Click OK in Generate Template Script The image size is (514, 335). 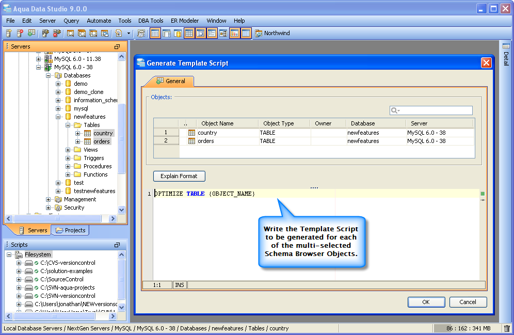426,302
